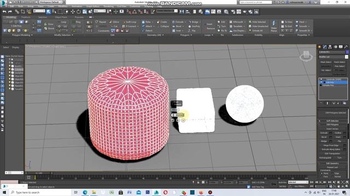
Task: Click the GeoPoly button in Polygons panel
Action: tap(194, 26)
